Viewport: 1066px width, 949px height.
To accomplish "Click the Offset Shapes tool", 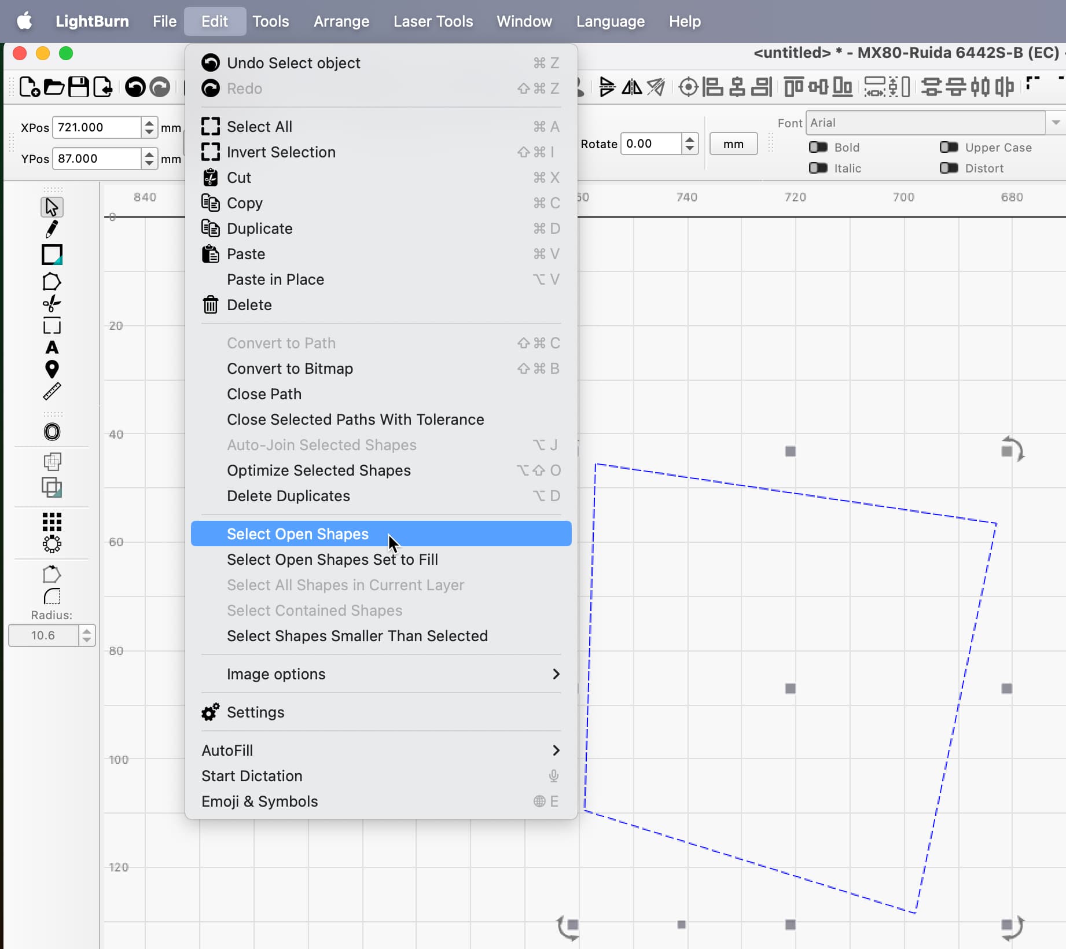I will point(52,432).
